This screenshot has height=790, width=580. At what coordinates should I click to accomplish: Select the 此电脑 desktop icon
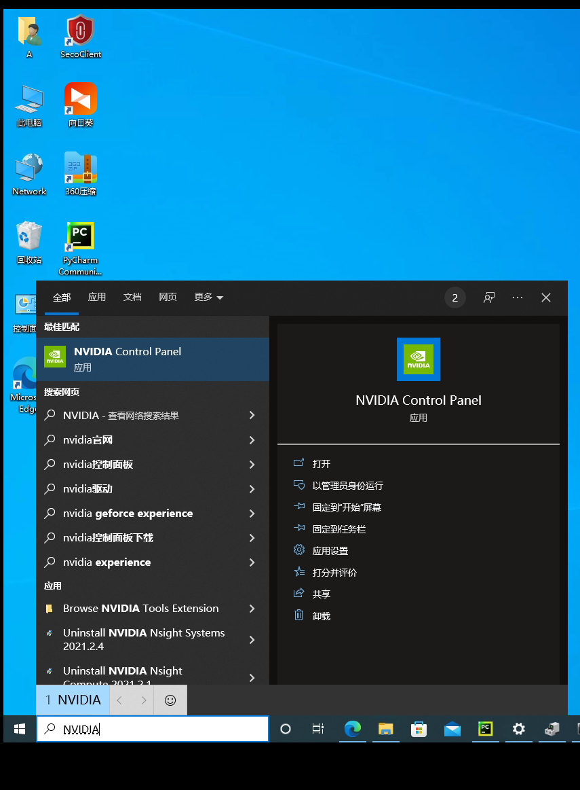coord(29,105)
